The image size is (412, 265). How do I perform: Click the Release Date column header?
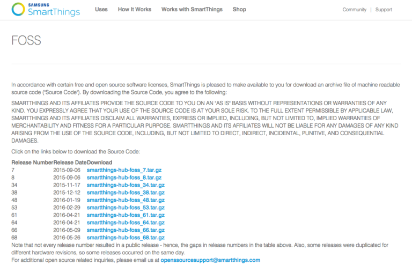[x=70, y=163]
